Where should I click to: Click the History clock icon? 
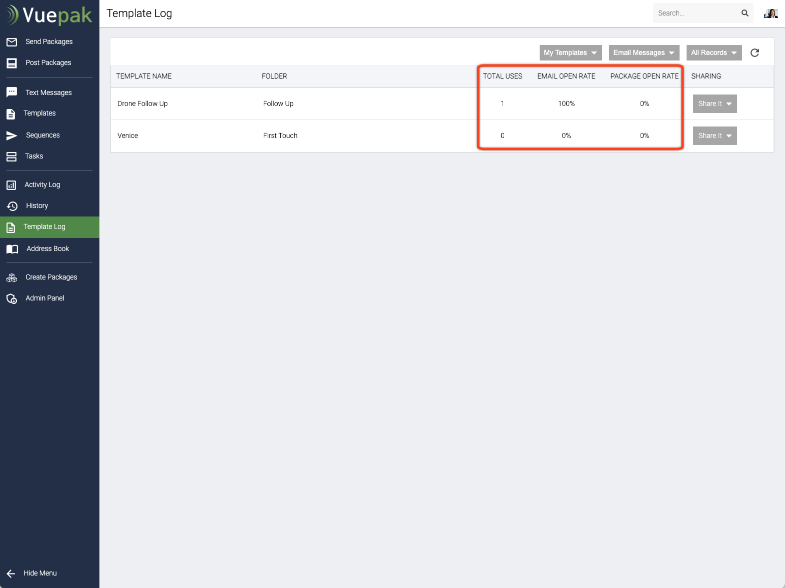[12, 206]
